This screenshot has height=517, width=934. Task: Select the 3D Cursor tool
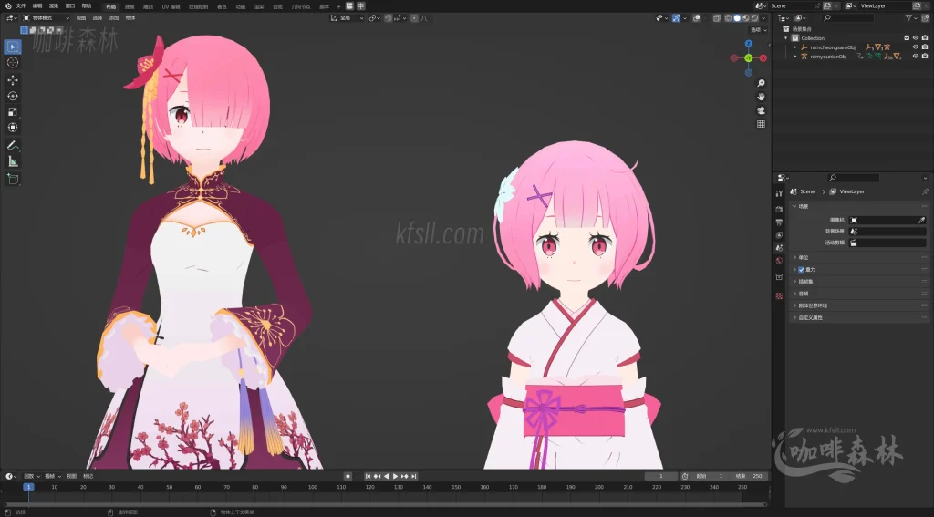[13, 63]
